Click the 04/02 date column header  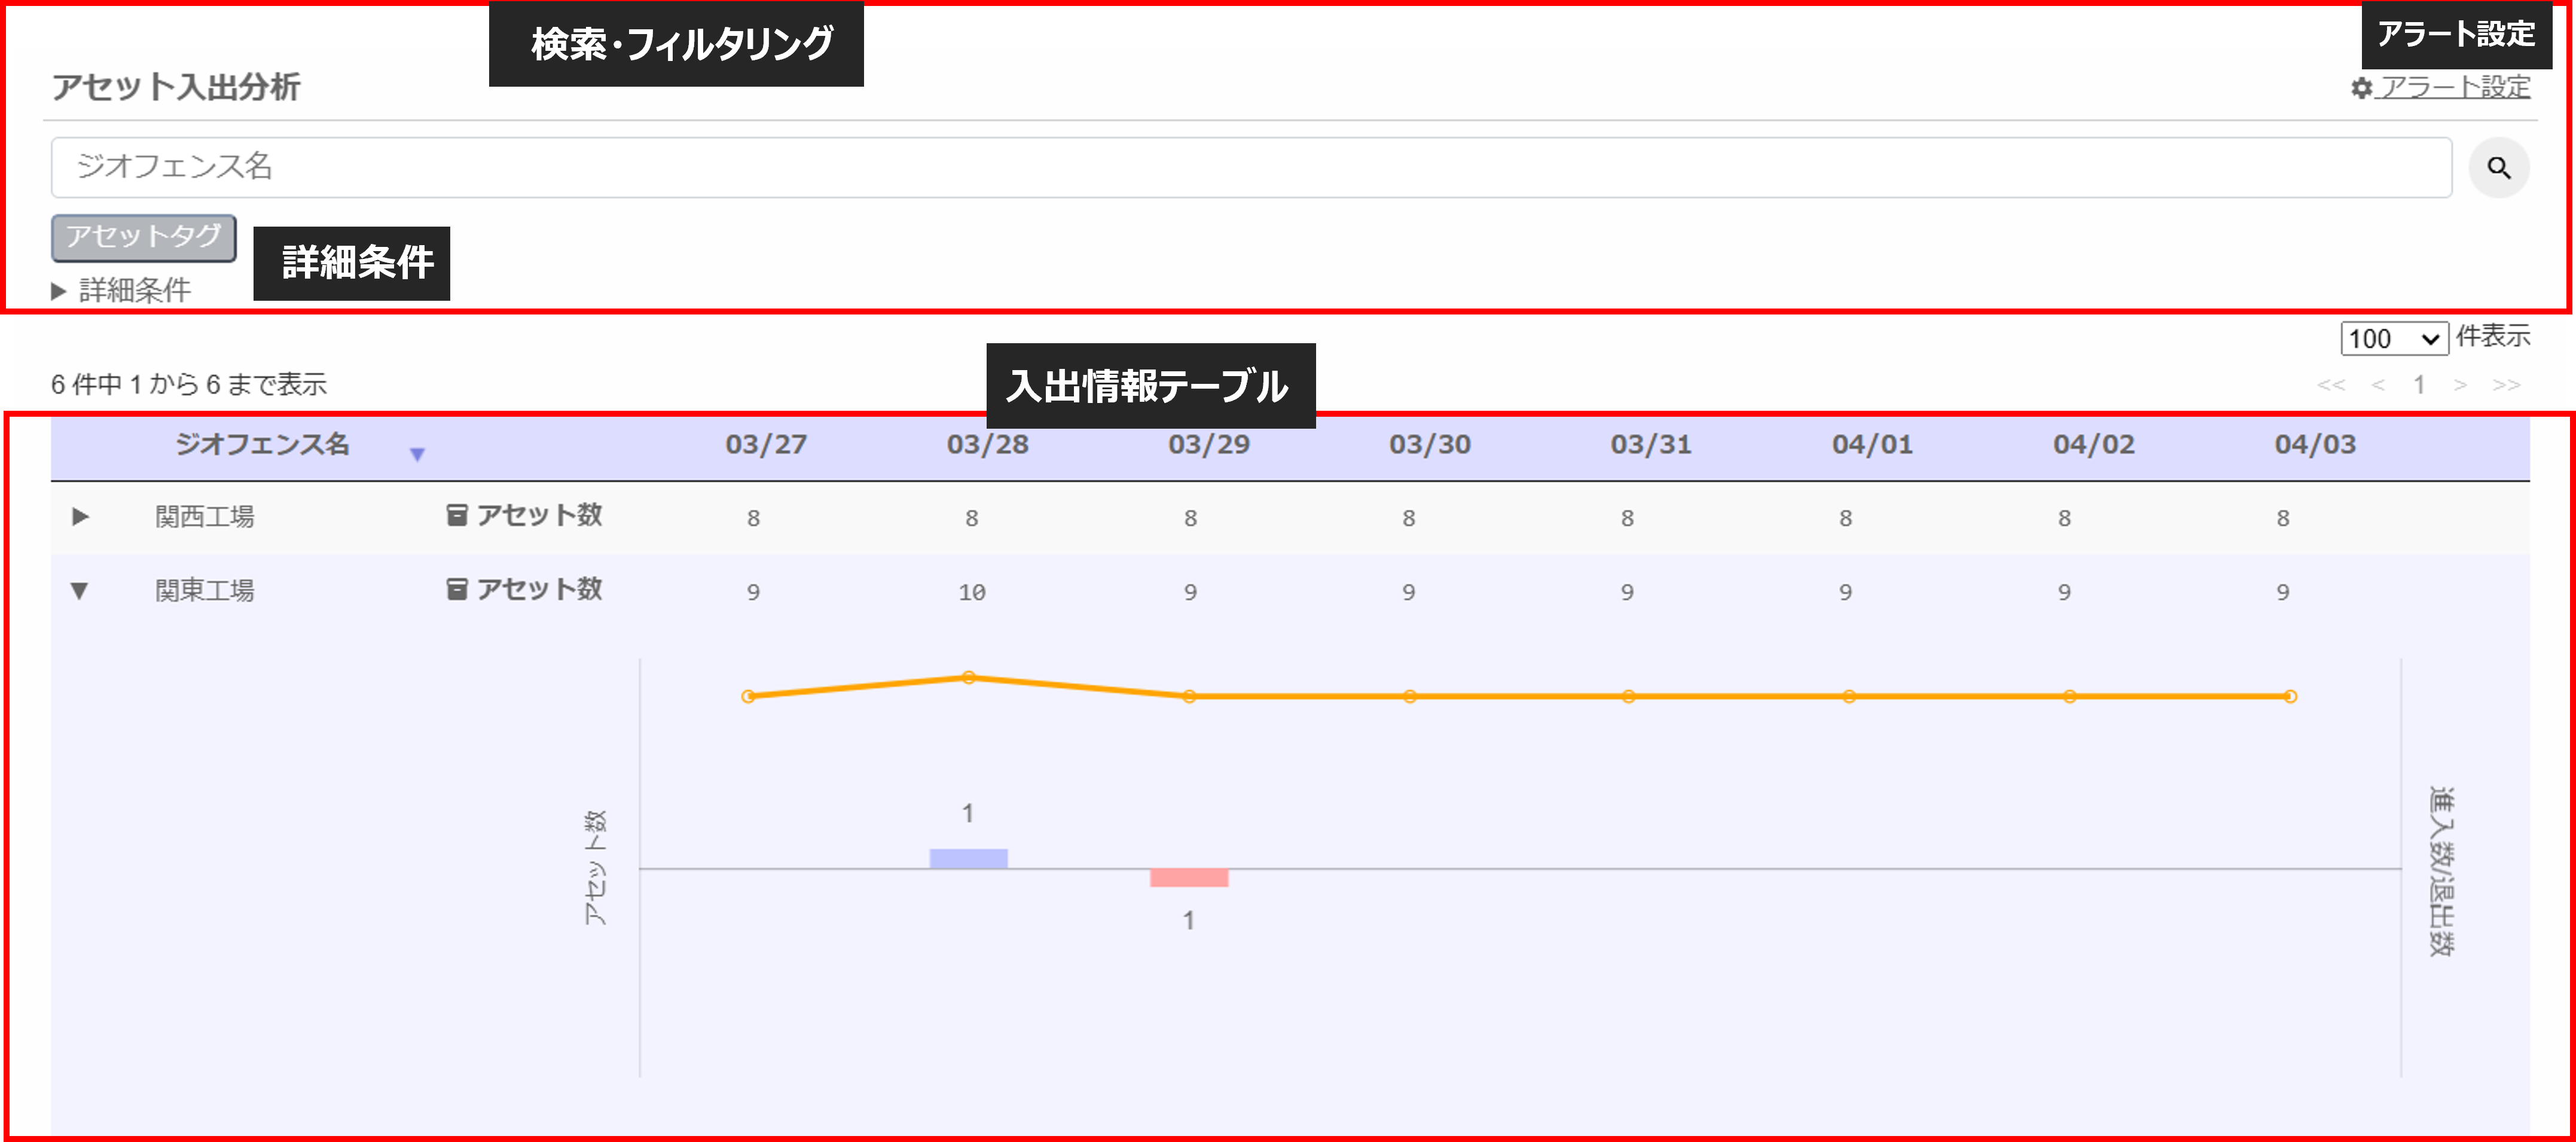pos(2094,445)
